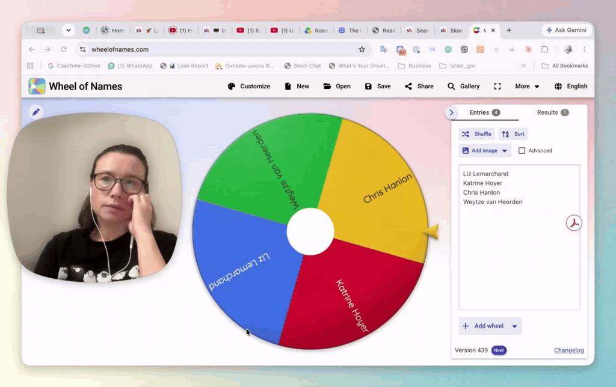Click inside the entries text box
This screenshot has width=616, height=387.
(x=519, y=237)
